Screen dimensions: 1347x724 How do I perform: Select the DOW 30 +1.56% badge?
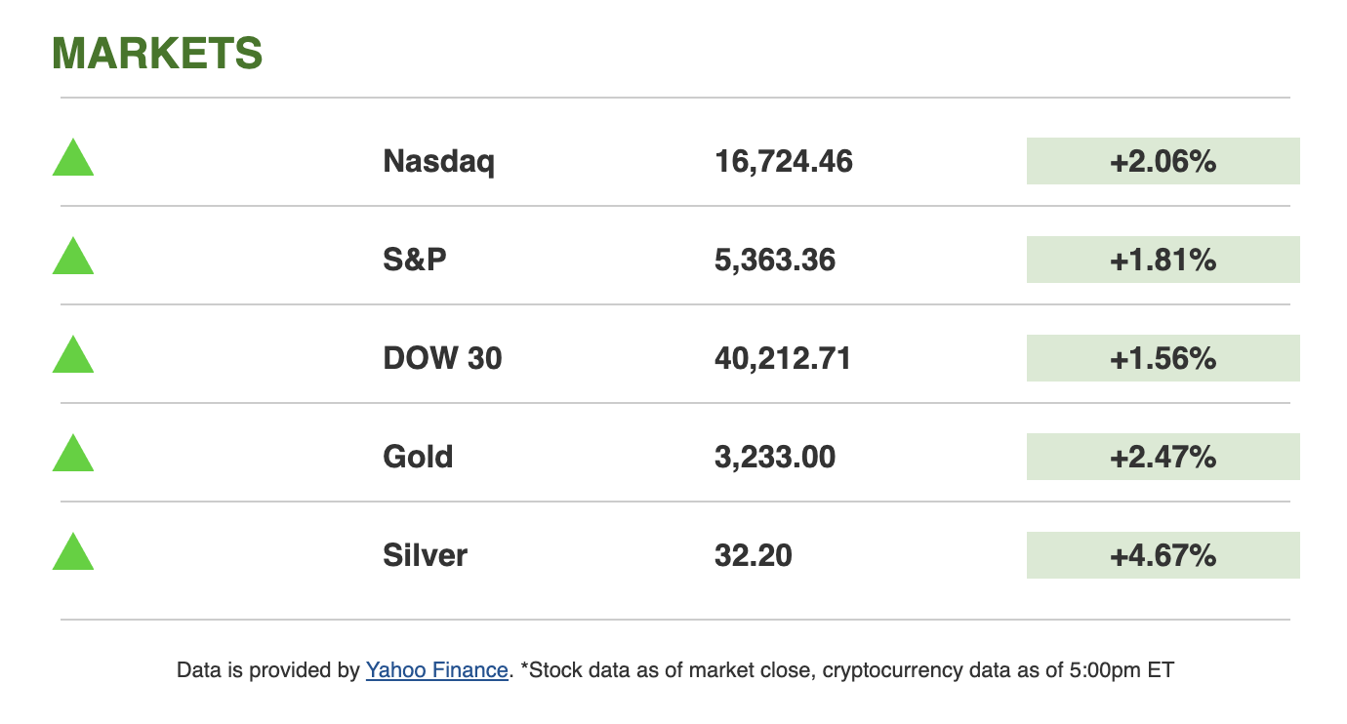click(1163, 358)
